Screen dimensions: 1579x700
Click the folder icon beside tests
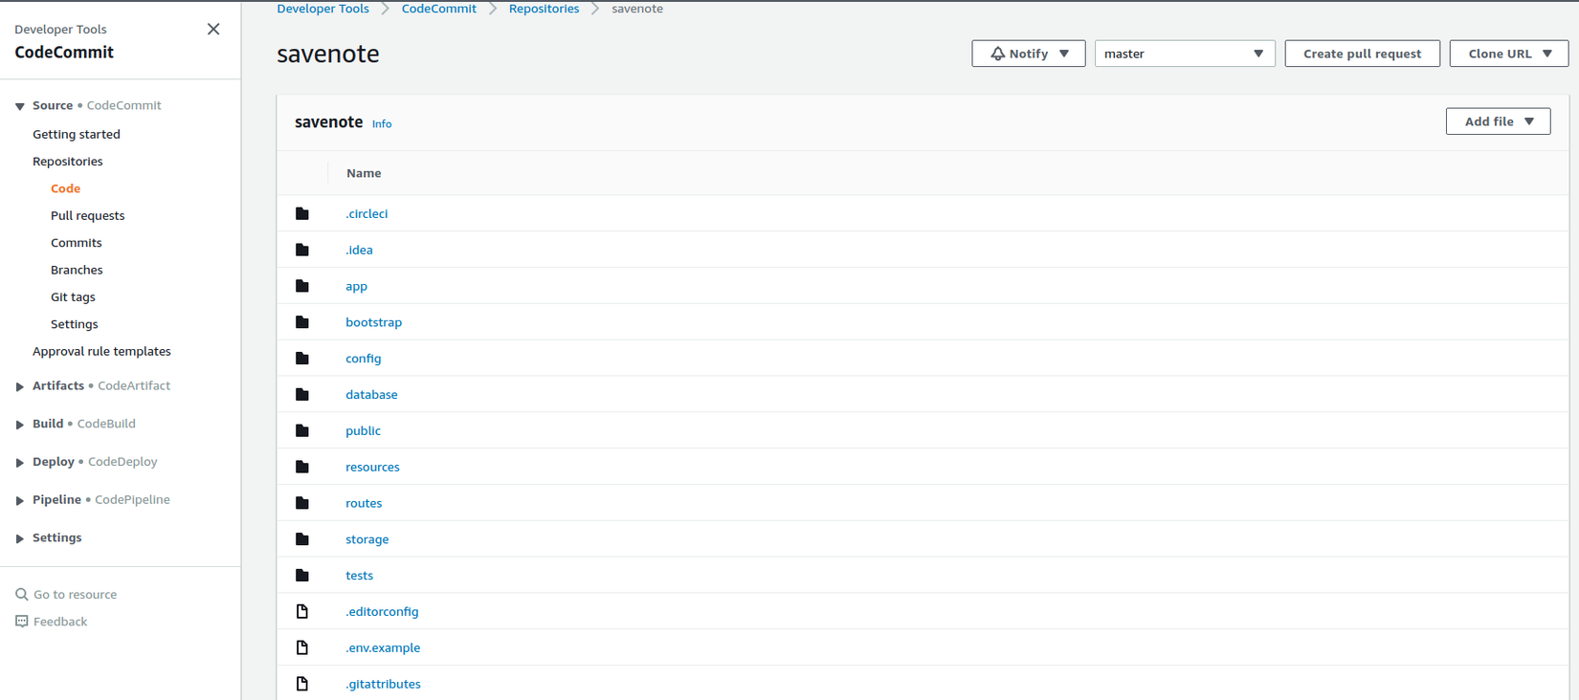(302, 575)
